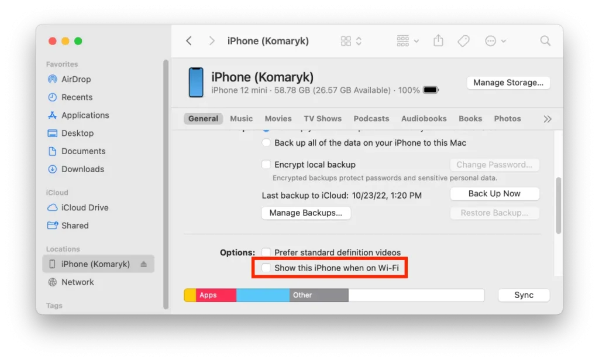The height and width of the screenshot is (362, 599).
Task: Open the group-by grid dropdown
Action: 408,41
